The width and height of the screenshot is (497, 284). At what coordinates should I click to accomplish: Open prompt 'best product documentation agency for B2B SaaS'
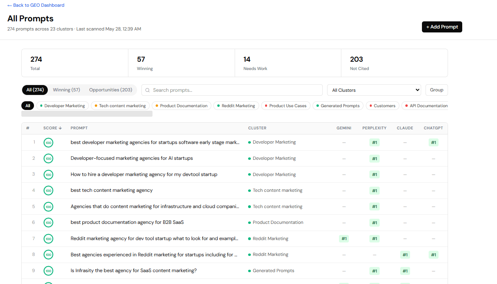[x=127, y=222]
